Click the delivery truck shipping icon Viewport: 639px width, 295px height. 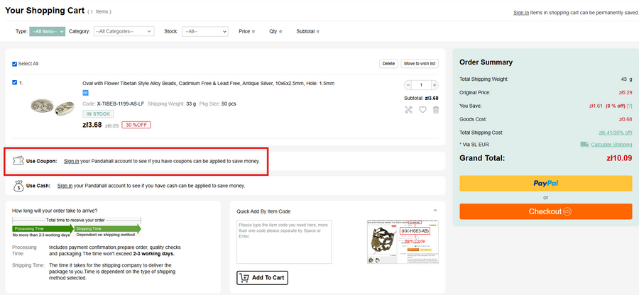[x=584, y=145]
